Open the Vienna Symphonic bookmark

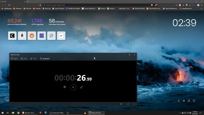tap(89, 9)
